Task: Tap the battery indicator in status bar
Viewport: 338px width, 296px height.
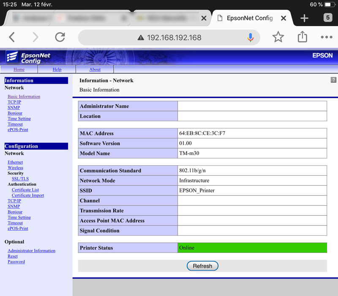Action: [x=330, y=5]
